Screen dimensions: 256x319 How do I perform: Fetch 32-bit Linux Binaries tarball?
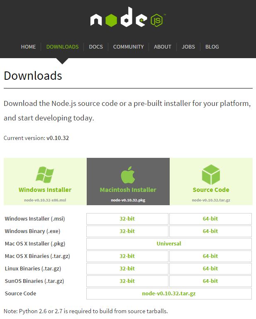point(127,268)
